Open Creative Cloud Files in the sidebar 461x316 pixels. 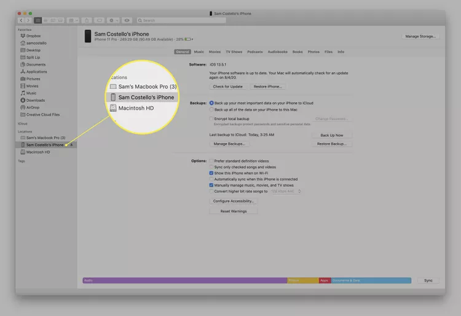tap(40, 115)
